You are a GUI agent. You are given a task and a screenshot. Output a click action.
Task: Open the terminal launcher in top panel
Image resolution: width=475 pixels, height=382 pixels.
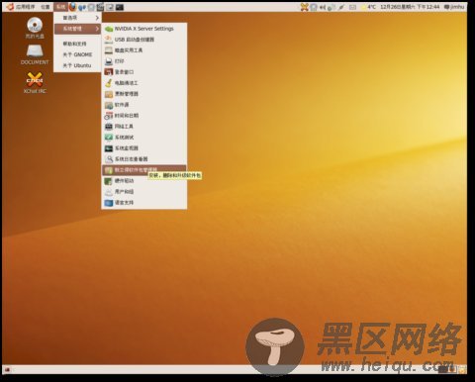[x=120, y=7]
